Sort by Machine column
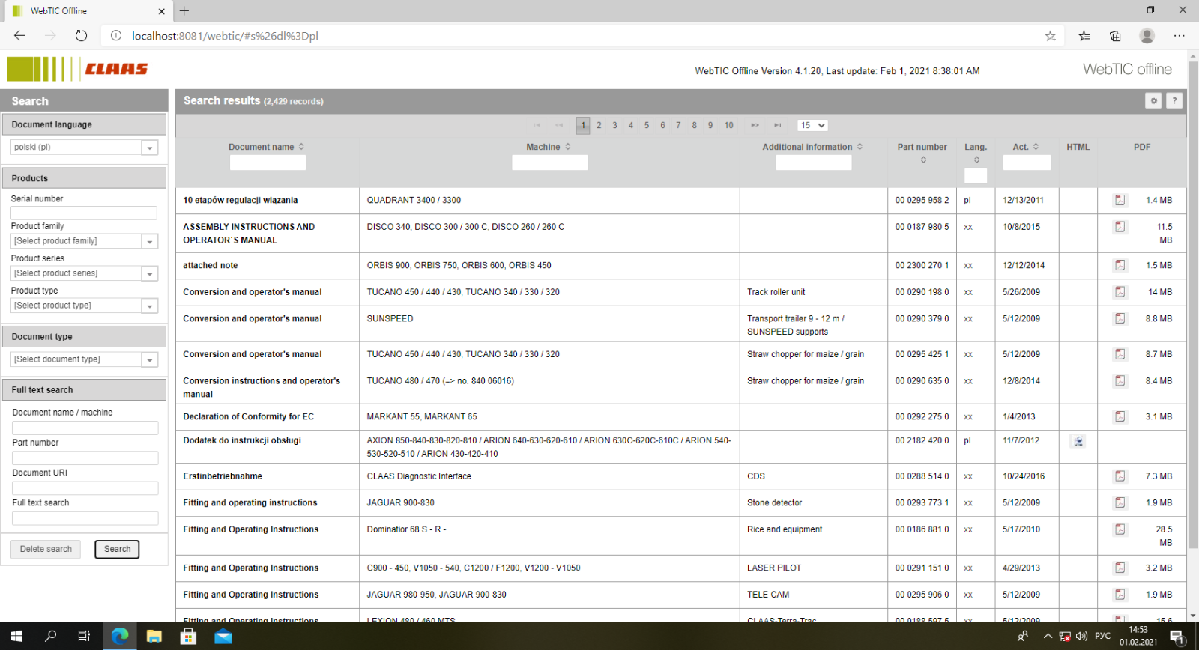Image resolution: width=1199 pixels, height=650 pixels. point(568,147)
